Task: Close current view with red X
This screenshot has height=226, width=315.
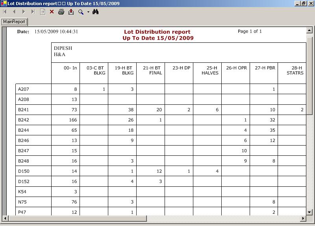Action: point(52,12)
